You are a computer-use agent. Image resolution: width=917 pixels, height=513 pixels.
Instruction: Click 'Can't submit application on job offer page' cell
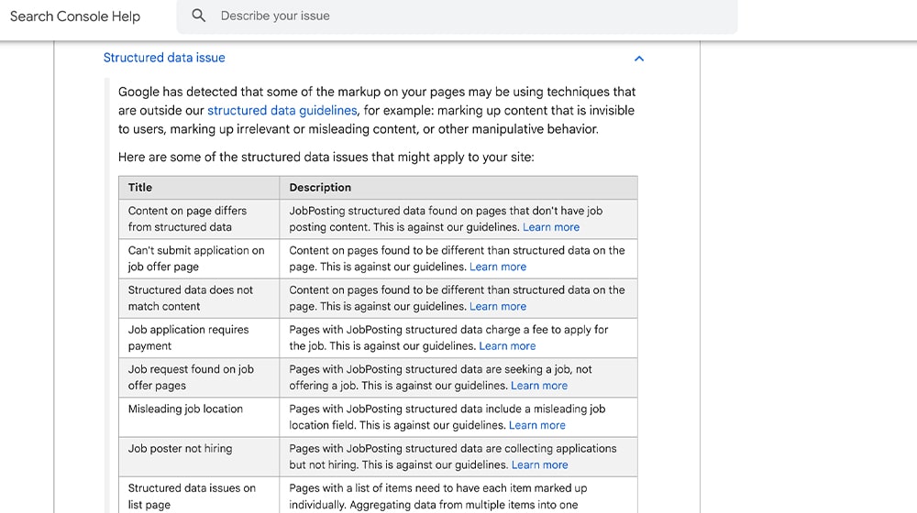coord(199,259)
